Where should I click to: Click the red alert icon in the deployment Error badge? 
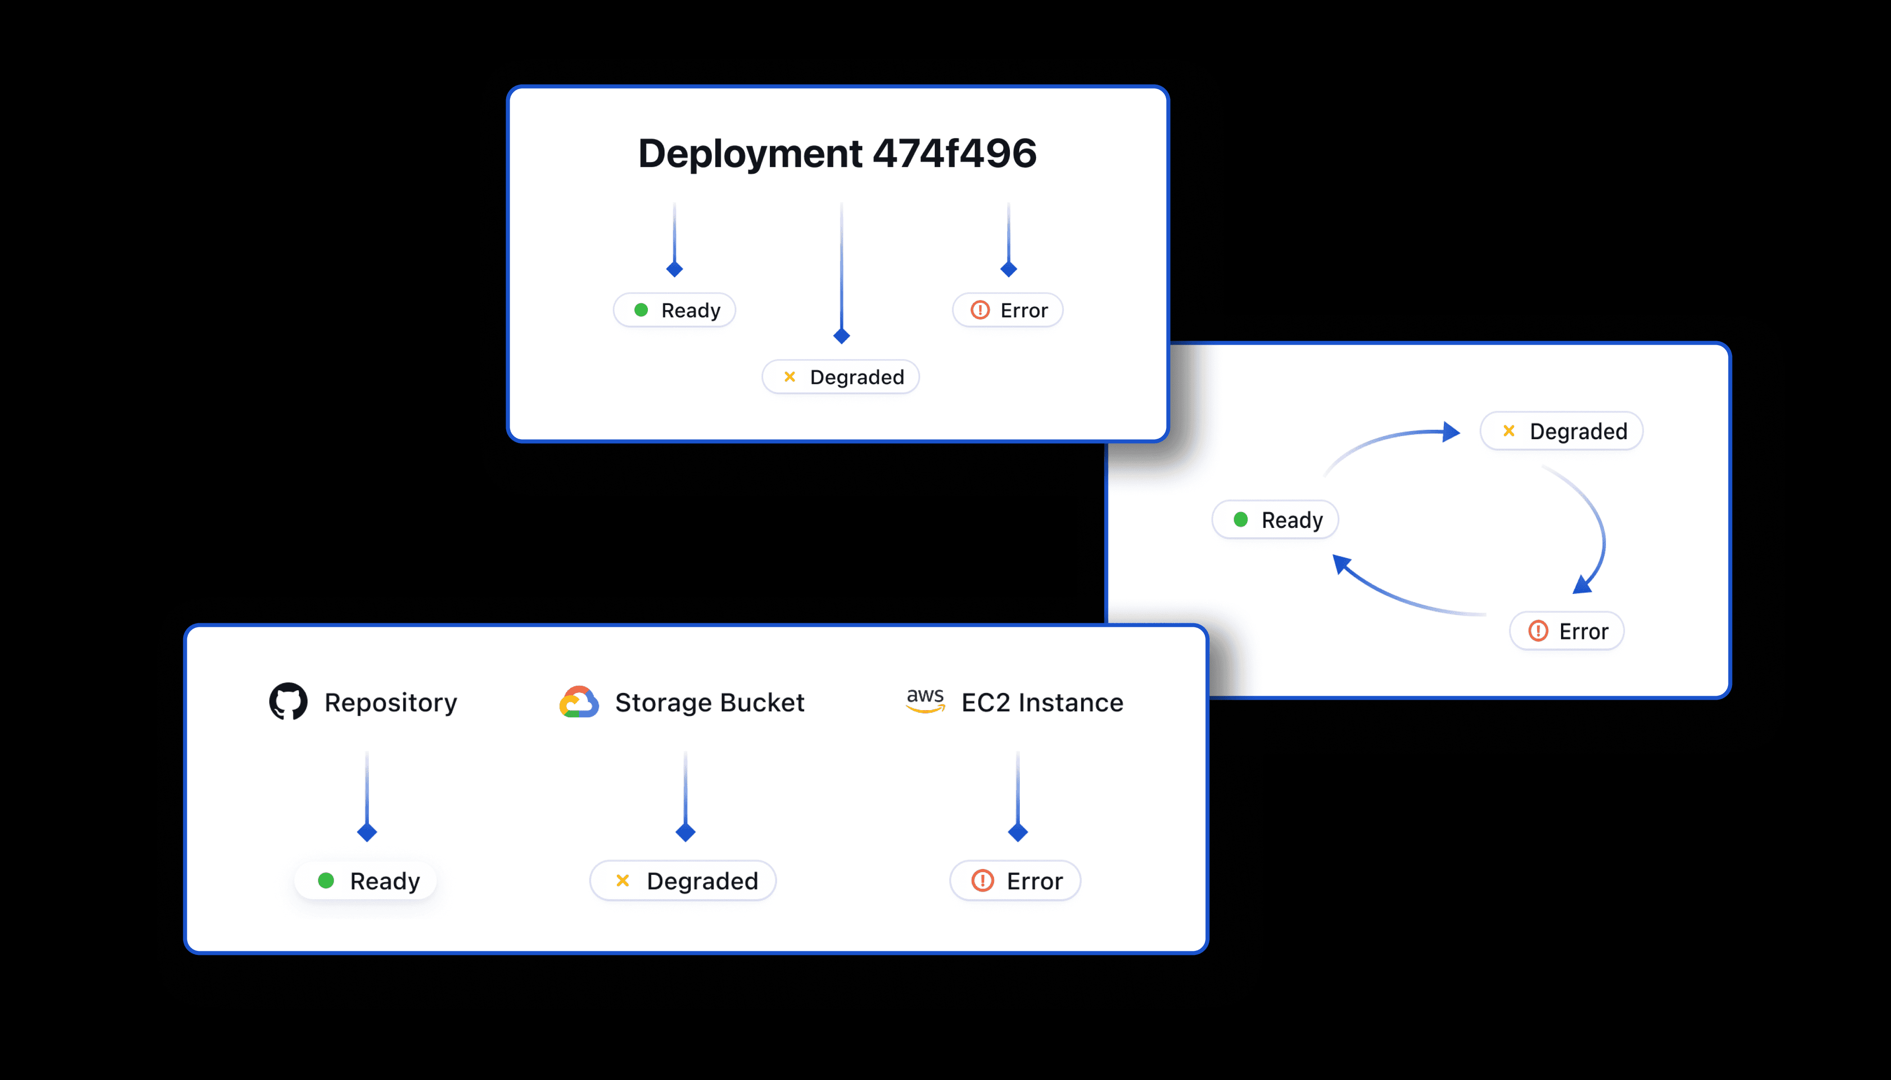(x=980, y=310)
